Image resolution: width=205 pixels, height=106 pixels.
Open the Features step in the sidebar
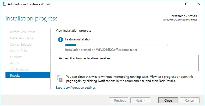[x=16, y=57]
